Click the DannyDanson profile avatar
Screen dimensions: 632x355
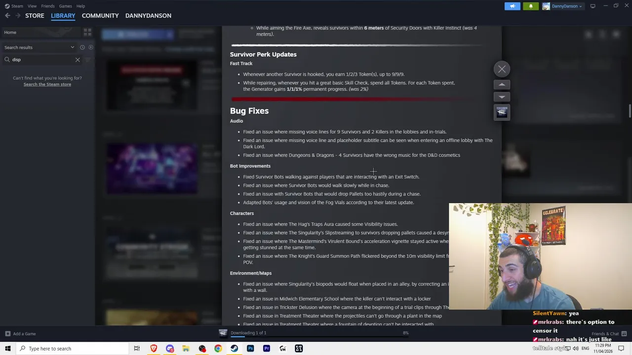[546, 6]
